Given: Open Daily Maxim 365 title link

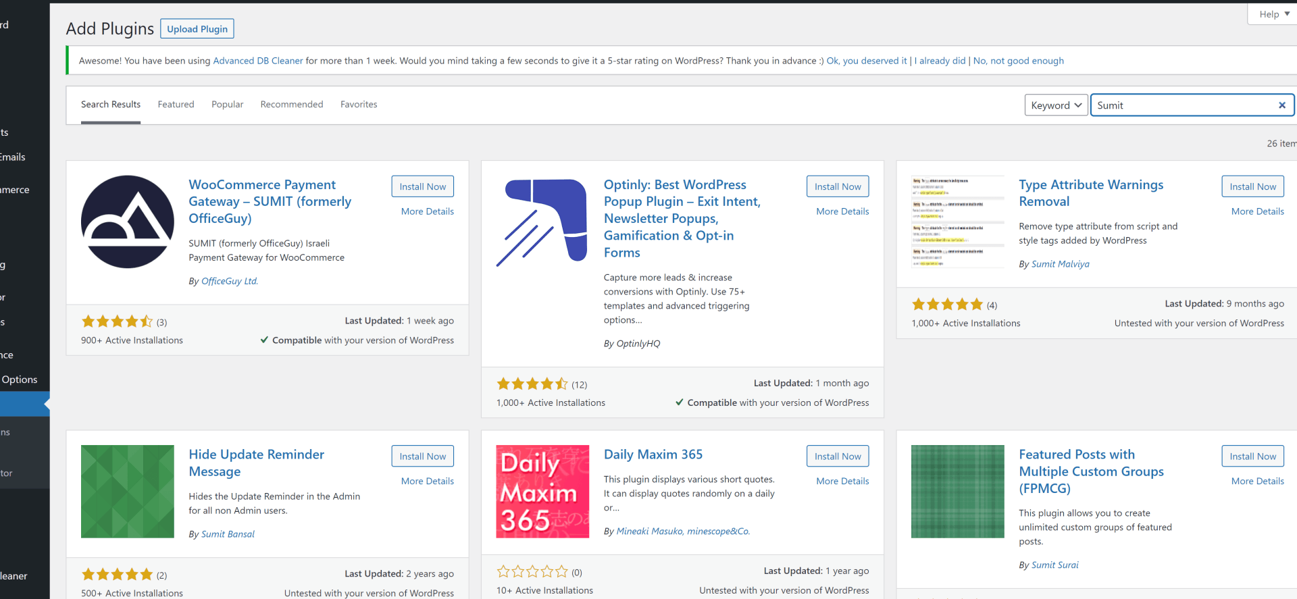Looking at the screenshot, I should (653, 454).
